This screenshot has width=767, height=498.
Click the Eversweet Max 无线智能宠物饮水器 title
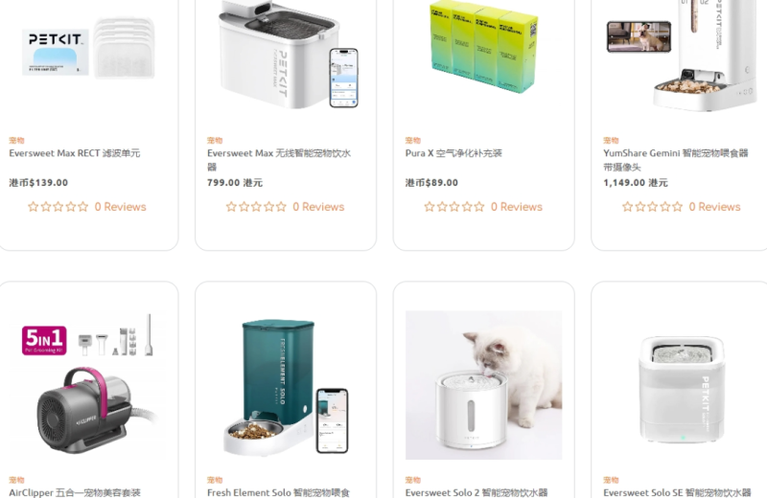click(279, 160)
